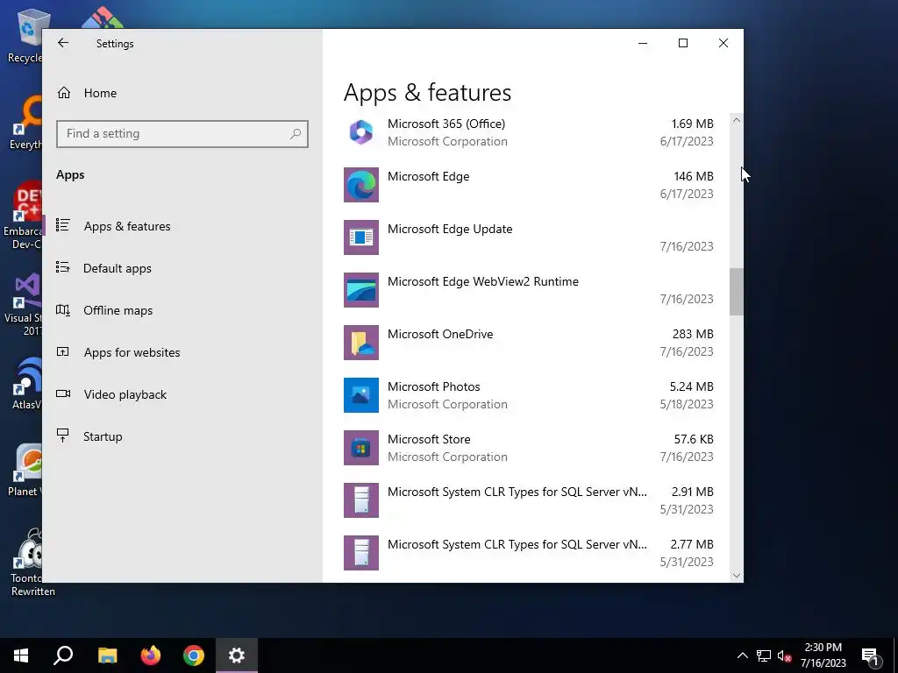Viewport: 898px width, 673px height.
Task: Click the scrollbar down arrow
Action: (x=737, y=575)
